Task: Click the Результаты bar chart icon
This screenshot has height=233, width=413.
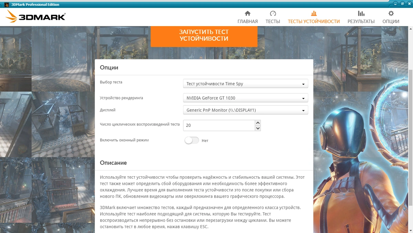Action: tap(361, 13)
